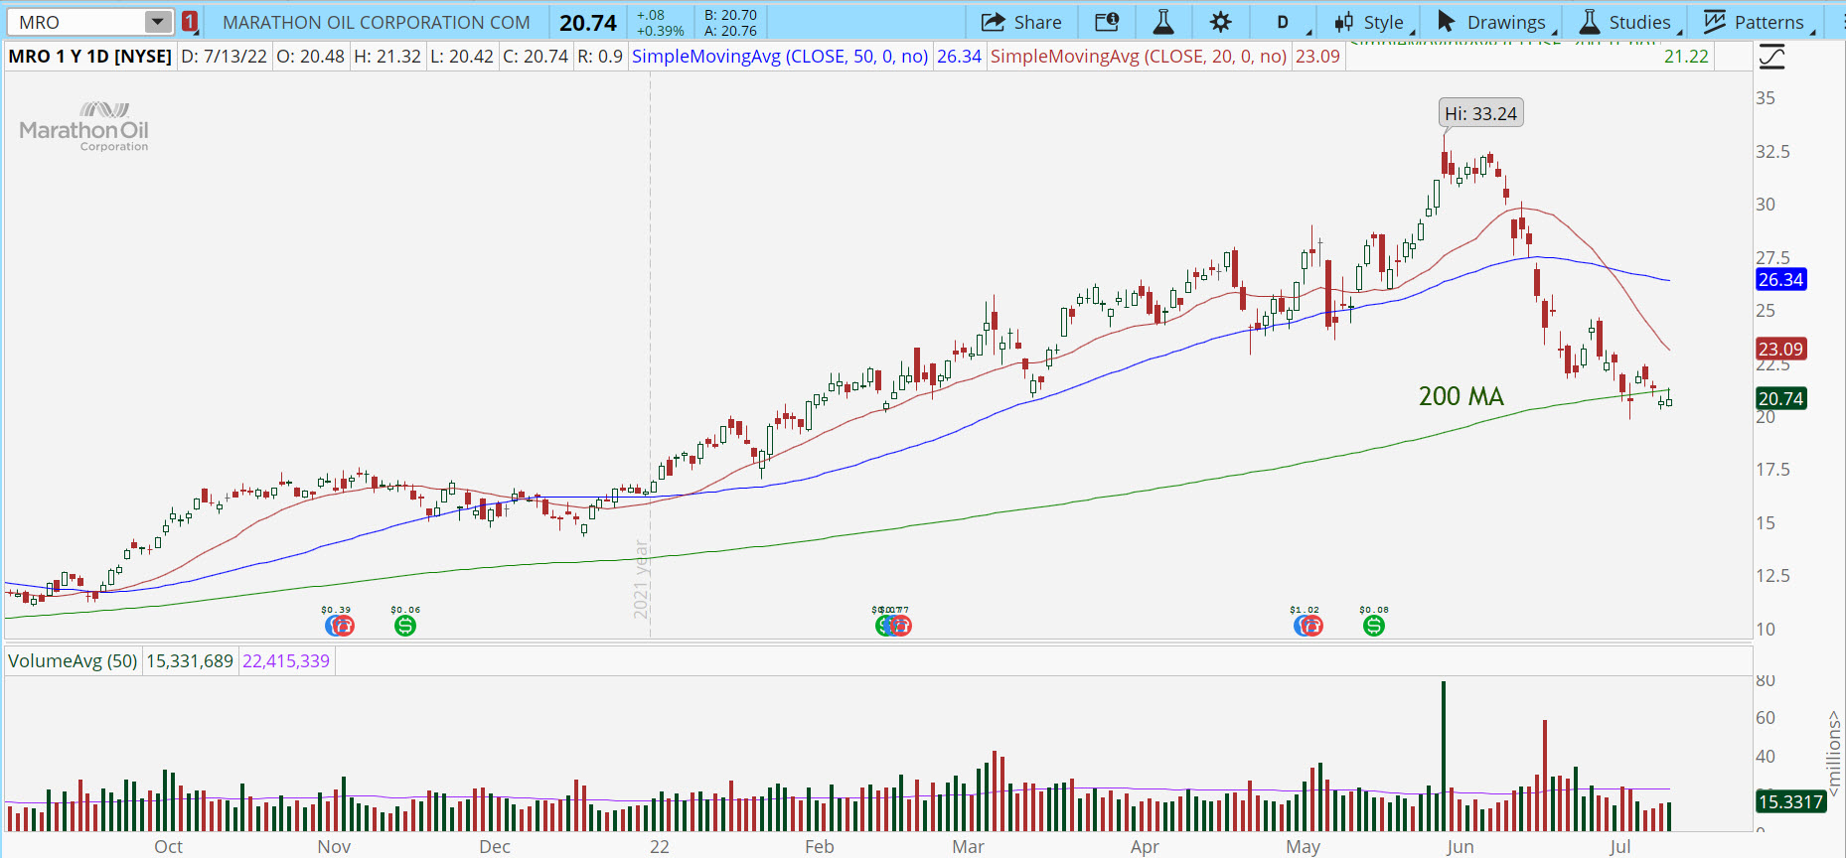This screenshot has height=858, width=1846.
Task: Click the open value O: 20.48
Action: point(310,57)
